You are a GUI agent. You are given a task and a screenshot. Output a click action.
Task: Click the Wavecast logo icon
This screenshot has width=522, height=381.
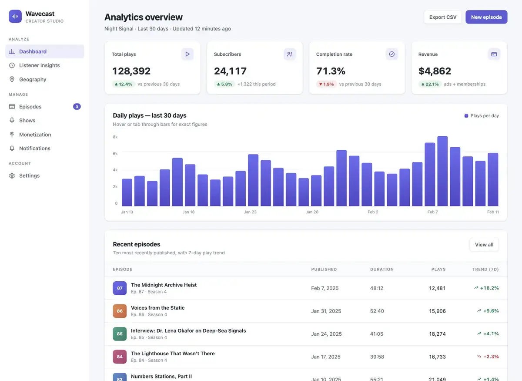point(15,17)
